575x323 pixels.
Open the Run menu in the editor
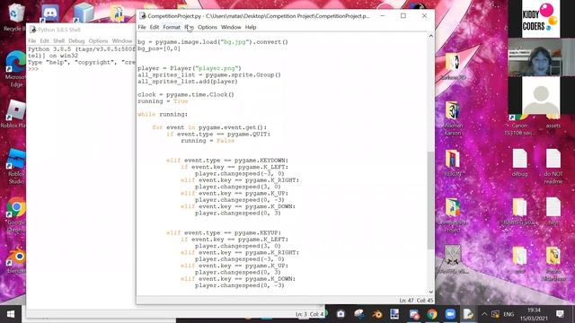[x=189, y=27]
